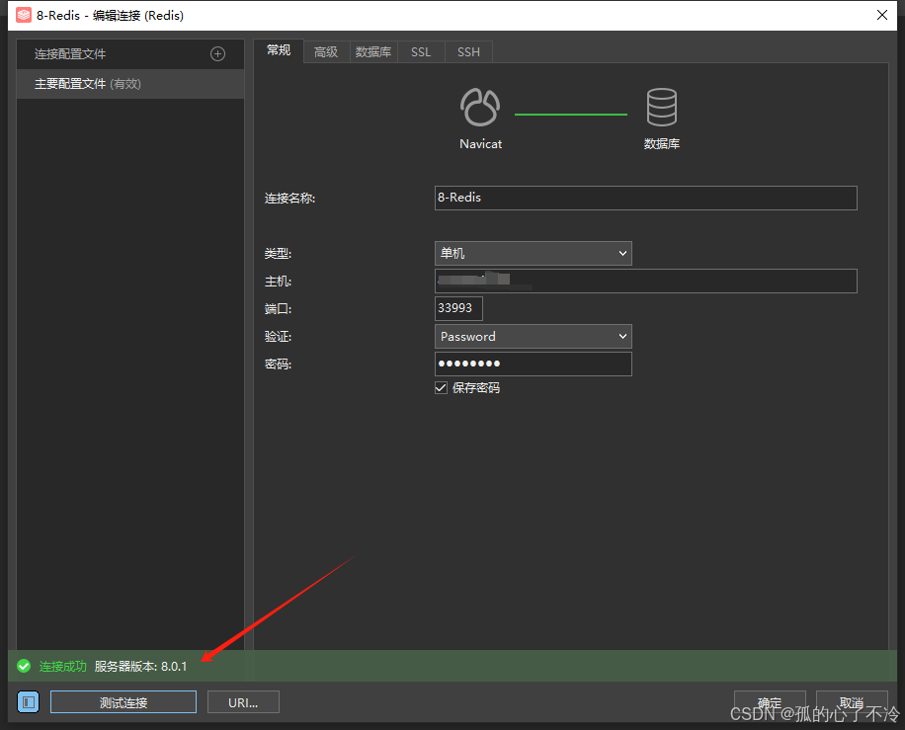Click the 连接名称 label

pyautogui.click(x=289, y=199)
